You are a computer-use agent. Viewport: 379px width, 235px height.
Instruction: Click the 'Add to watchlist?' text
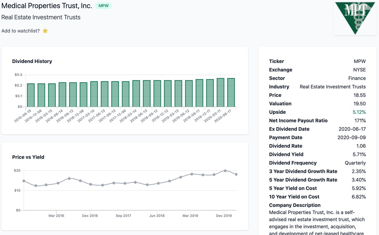click(21, 31)
